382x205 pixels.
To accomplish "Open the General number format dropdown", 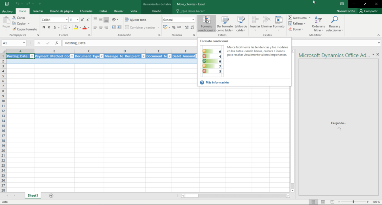I will [x=193, y=20].
